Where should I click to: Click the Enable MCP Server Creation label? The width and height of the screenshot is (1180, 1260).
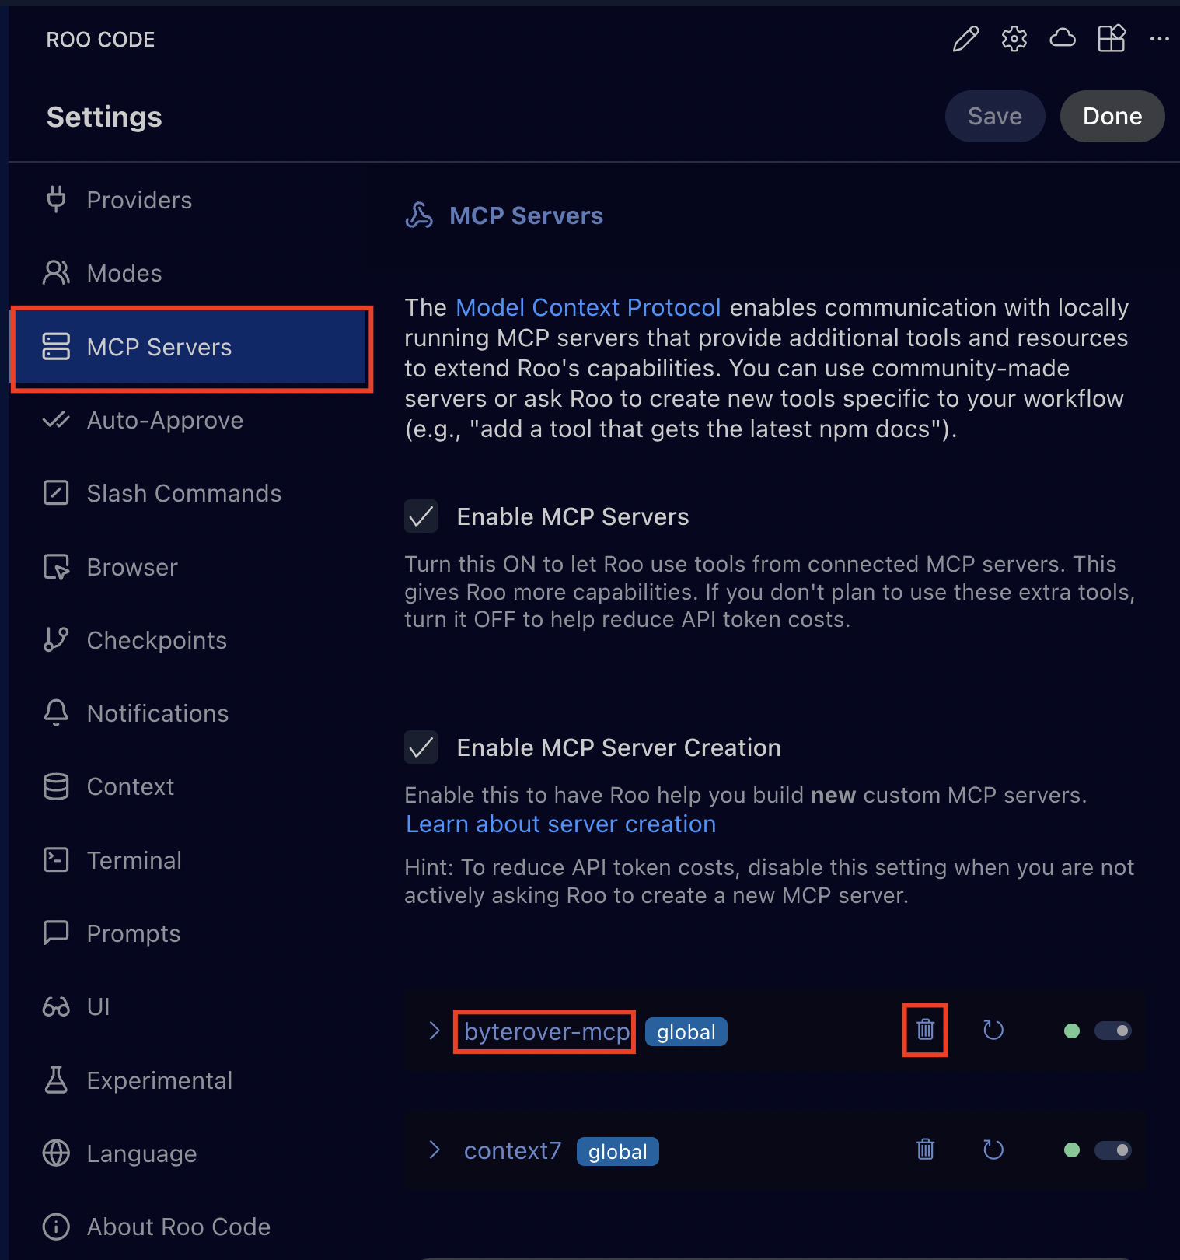(619, 747)
